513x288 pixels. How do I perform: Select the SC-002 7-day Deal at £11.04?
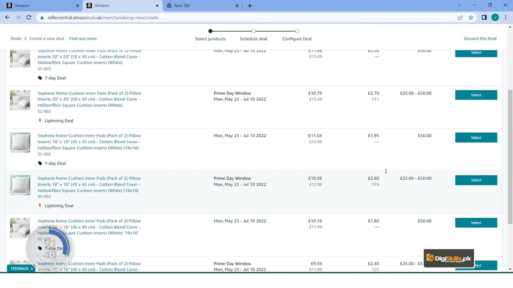coord(476,138)
